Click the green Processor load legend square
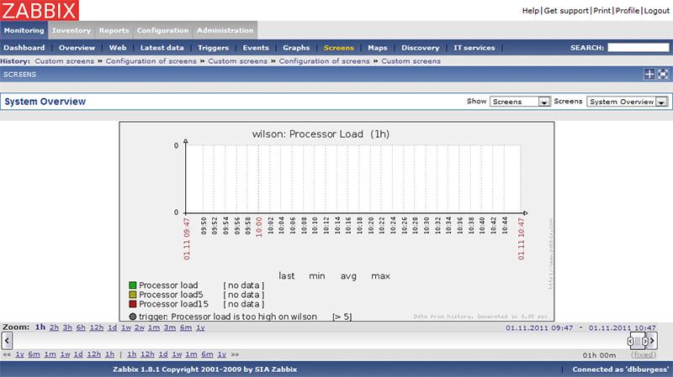 click(x=133, y=285)
